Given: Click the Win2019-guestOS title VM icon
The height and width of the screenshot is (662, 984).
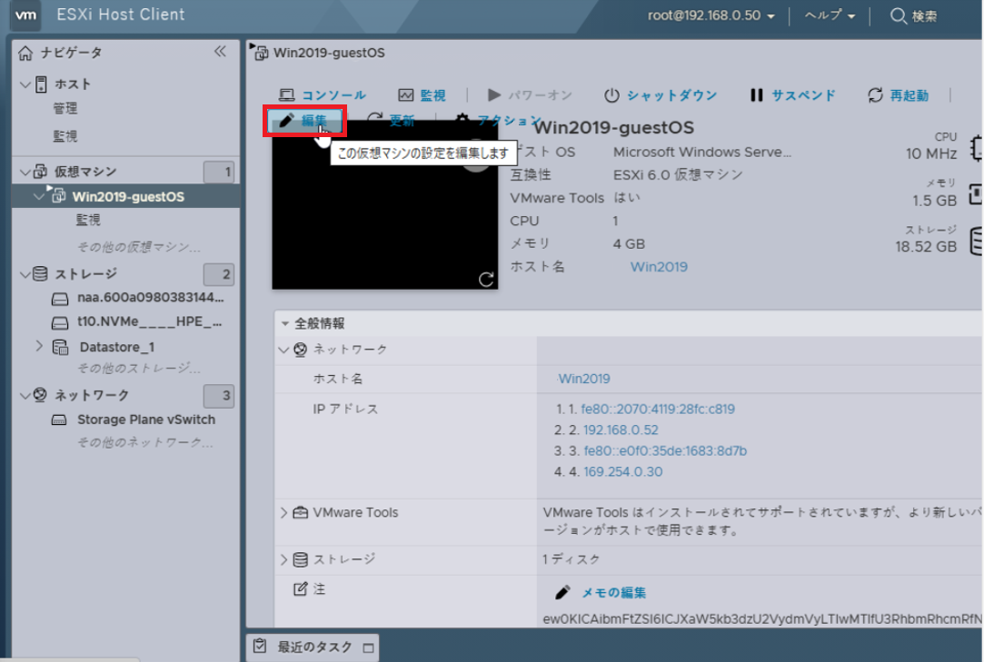Looking at the screenshot, I should [260, 52].
